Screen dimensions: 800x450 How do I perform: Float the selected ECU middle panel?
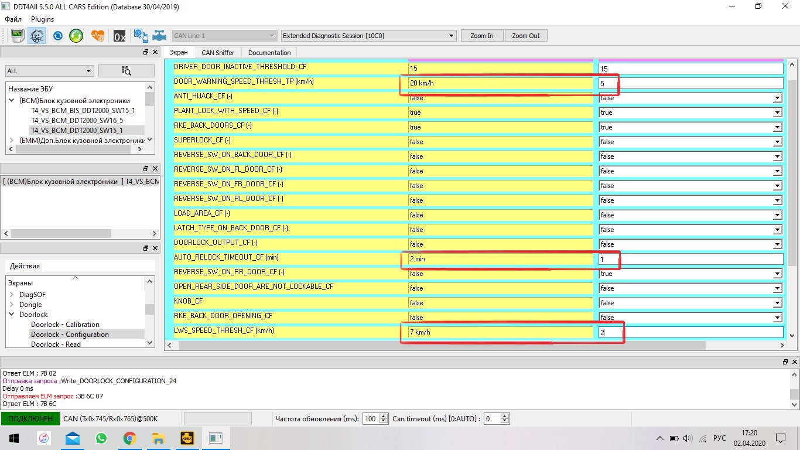(x=146, y=168)
